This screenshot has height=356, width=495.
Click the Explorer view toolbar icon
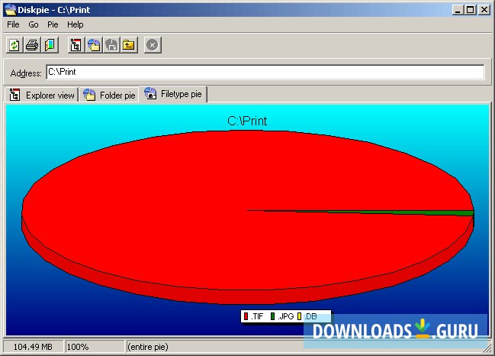click(x=76, y=45)
